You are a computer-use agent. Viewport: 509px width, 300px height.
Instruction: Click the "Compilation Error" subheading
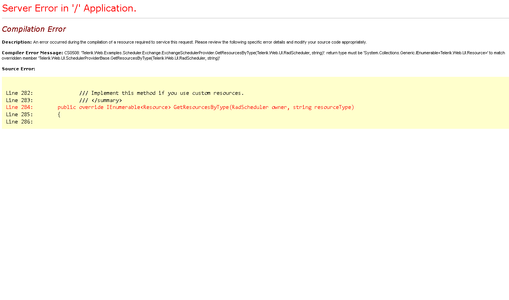tap(34, 29)
